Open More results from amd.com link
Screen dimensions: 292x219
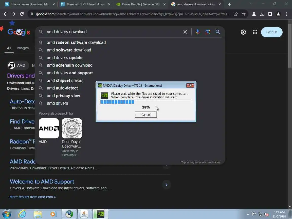click(x=33, y=197)
